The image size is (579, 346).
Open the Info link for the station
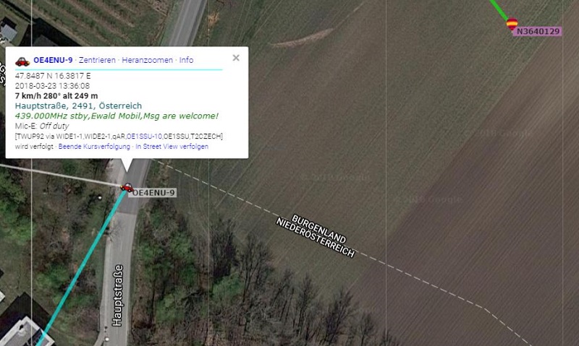coord(186,60)
